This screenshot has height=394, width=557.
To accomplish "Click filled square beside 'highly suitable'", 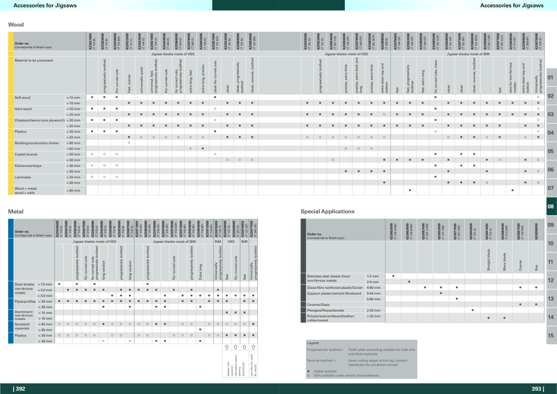I will pyautogui.click(x=308, y=371).
